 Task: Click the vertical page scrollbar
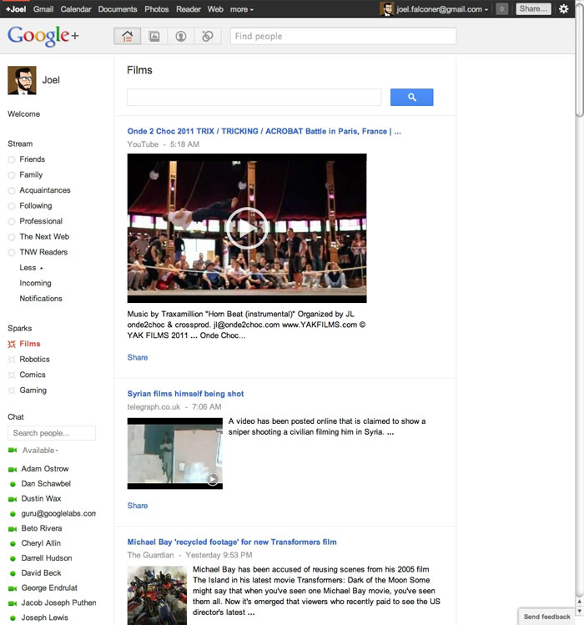coord(580,60)
